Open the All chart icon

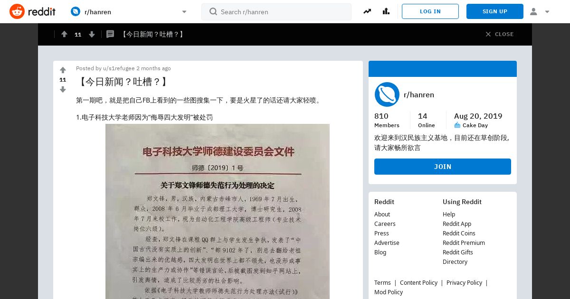(386, 11)
